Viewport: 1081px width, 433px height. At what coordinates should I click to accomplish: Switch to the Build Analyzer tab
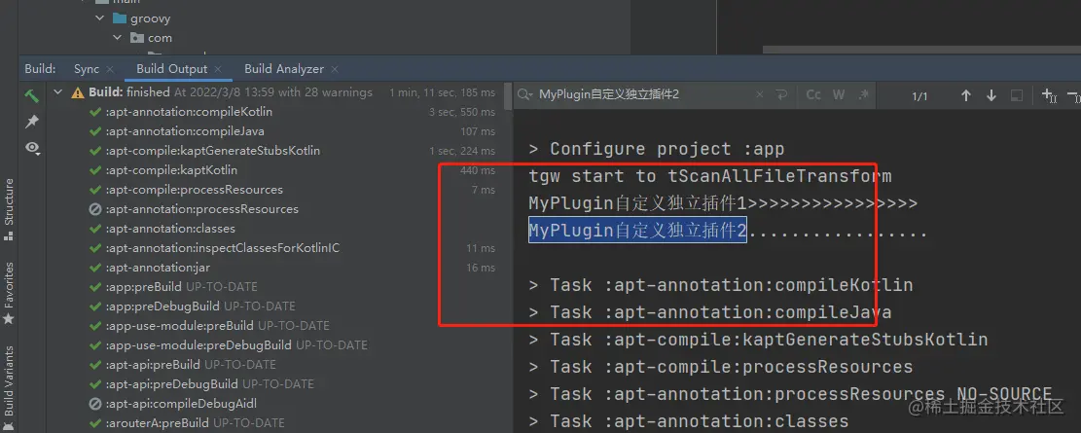pyautogui.click(x=283, y=69)
